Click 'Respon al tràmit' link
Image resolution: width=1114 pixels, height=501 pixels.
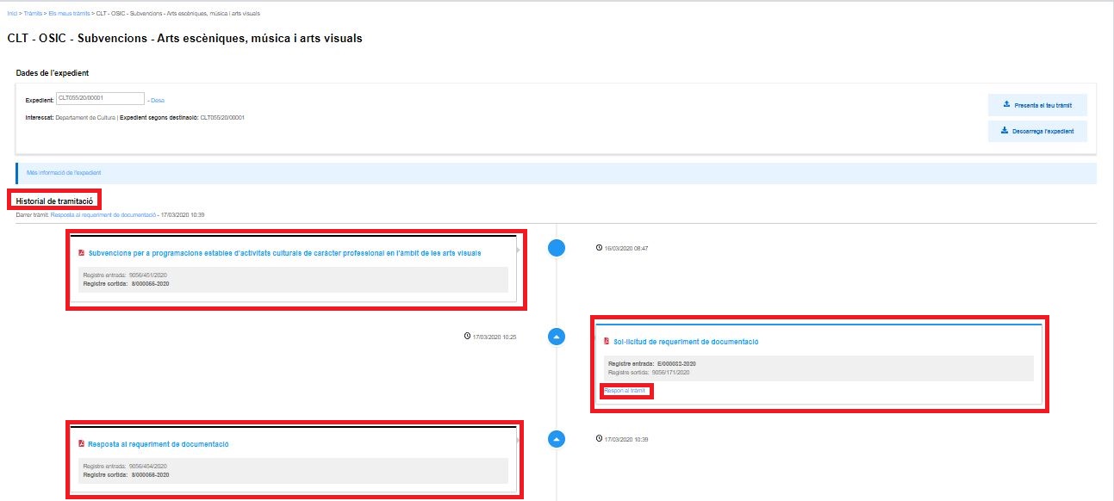(x=625, y=391)
